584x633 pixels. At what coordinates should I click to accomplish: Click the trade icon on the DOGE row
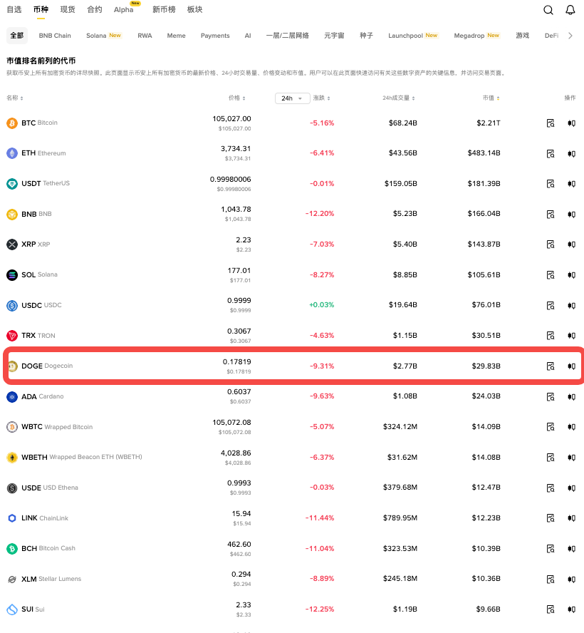pos(571,366)
